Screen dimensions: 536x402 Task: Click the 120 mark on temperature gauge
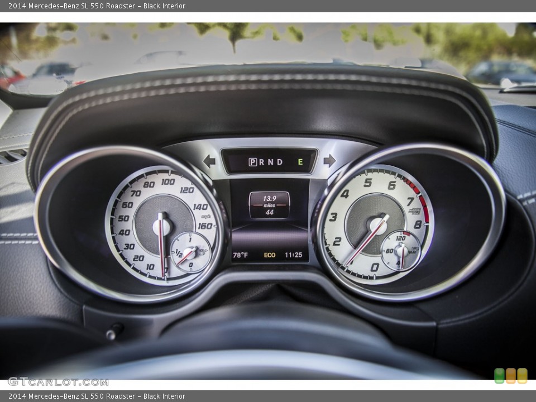pyautogui.click(x=401, y=238)
